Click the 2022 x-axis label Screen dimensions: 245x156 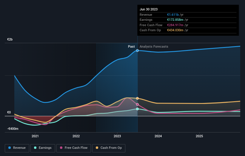click(x=76, y=136)
